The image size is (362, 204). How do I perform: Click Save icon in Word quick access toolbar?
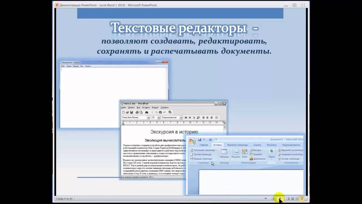pos(200,140)
